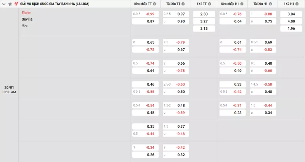The image size is (305, 162).
Task: Click the La Liga league logo icon
Action: pos(16,4)
